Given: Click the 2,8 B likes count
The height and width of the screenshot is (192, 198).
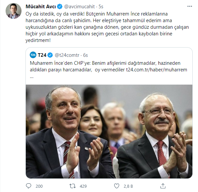Looking at the screenshot, I should [128, 186].
